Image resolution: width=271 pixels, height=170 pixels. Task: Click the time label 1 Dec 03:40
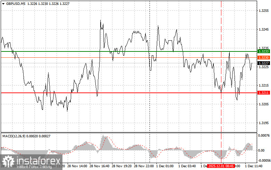coord(187,166)
